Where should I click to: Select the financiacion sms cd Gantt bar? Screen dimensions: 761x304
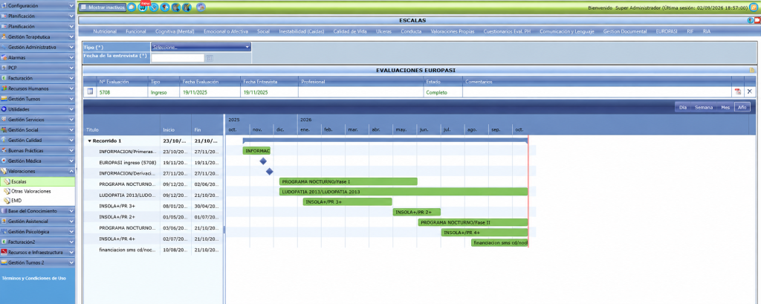click(x=499, y=242)
